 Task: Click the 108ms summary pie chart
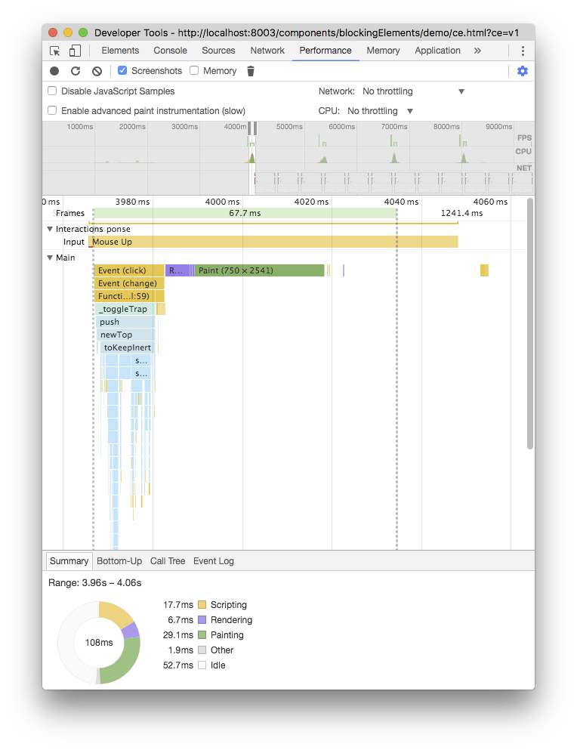coord(99,643)
